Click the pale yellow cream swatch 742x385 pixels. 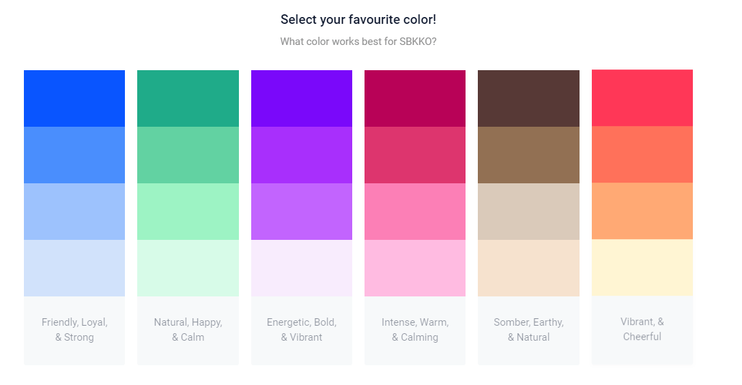(x=642, y=267)
